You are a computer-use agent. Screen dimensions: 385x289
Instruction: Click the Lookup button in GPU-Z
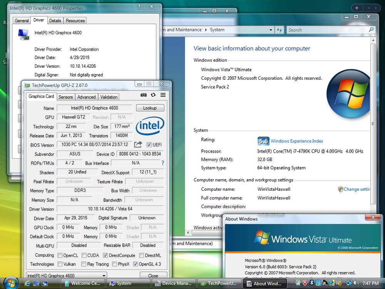point(150,108)
